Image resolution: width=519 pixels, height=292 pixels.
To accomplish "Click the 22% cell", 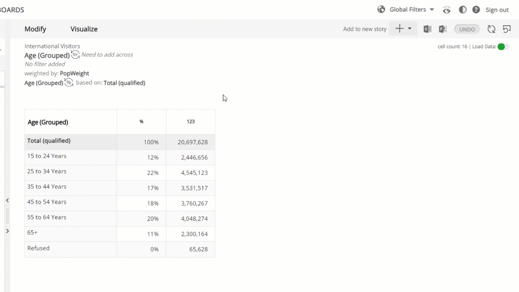I will [x=142, y=173].
